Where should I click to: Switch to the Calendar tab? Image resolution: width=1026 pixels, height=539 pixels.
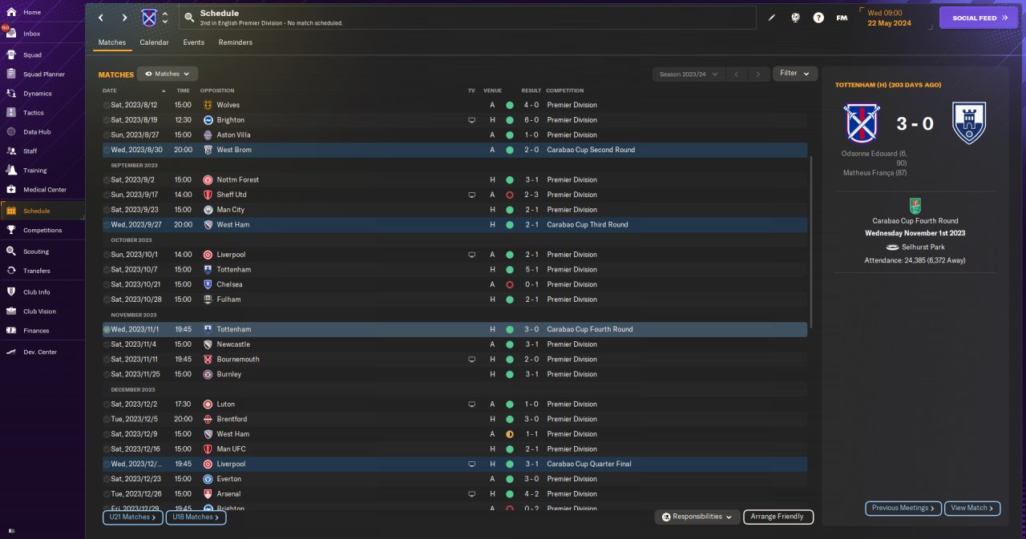pos(154,42)
